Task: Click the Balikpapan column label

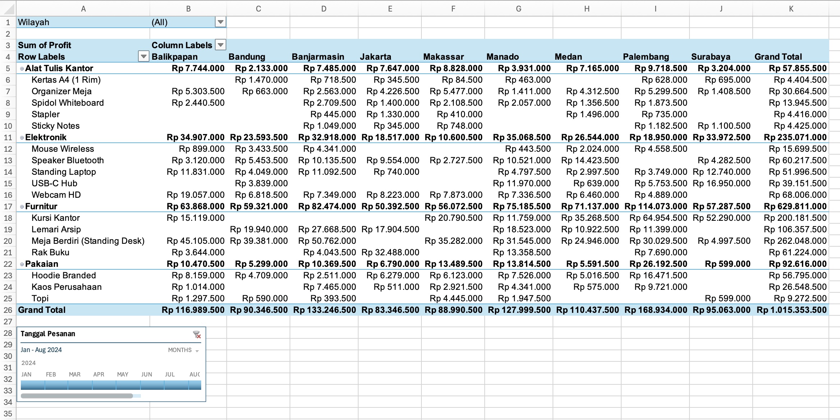Action: [175, 57]
